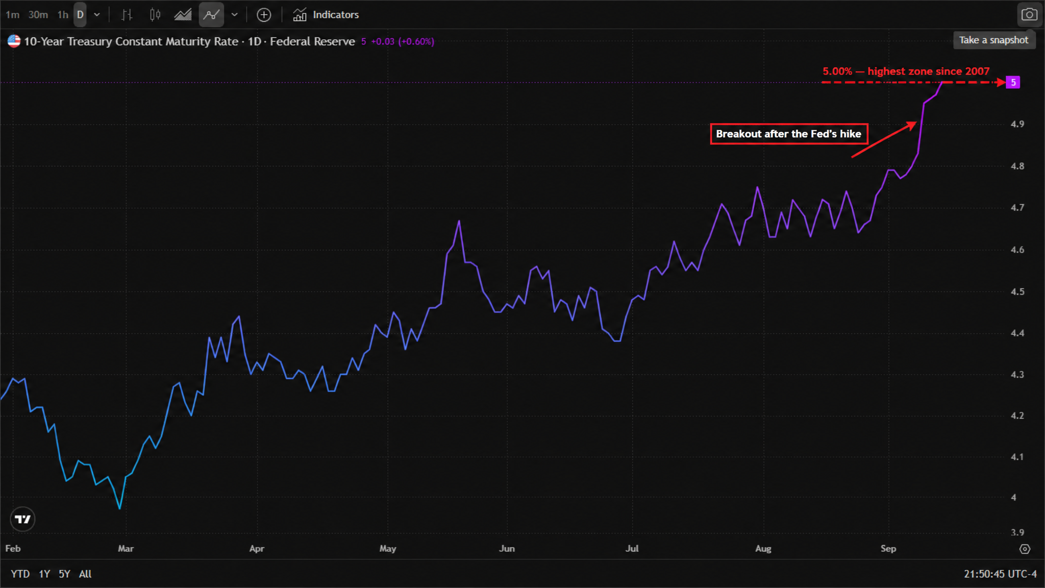Screen dimensions: 1045x588
Task: Click the Aug label on time axis
Action: tap(763, 549)
